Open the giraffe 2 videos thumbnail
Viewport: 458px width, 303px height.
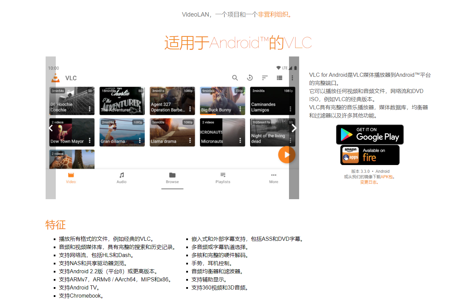pos(72,159)
